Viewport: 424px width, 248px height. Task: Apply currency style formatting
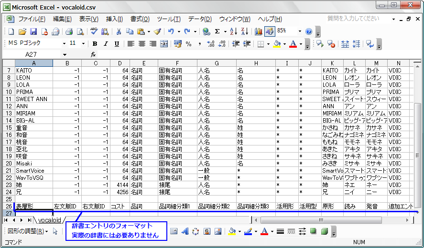coord(178,44)
